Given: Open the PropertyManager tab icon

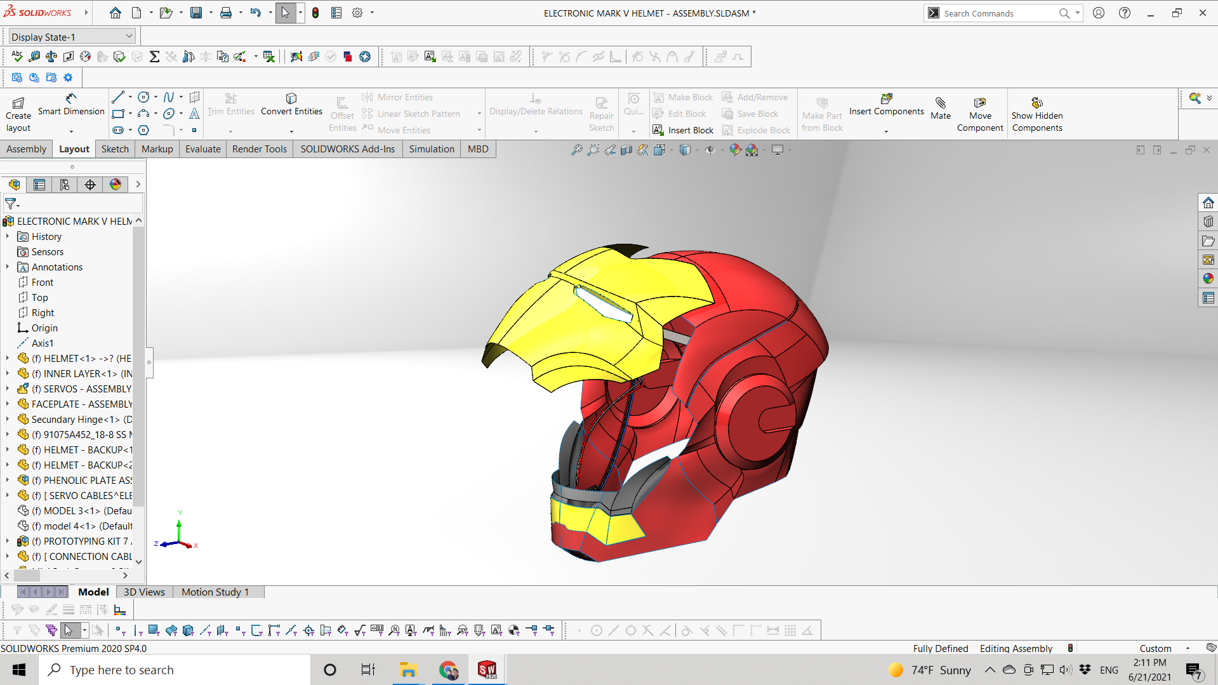Looking at the screenshot, I should pos(39,185).
